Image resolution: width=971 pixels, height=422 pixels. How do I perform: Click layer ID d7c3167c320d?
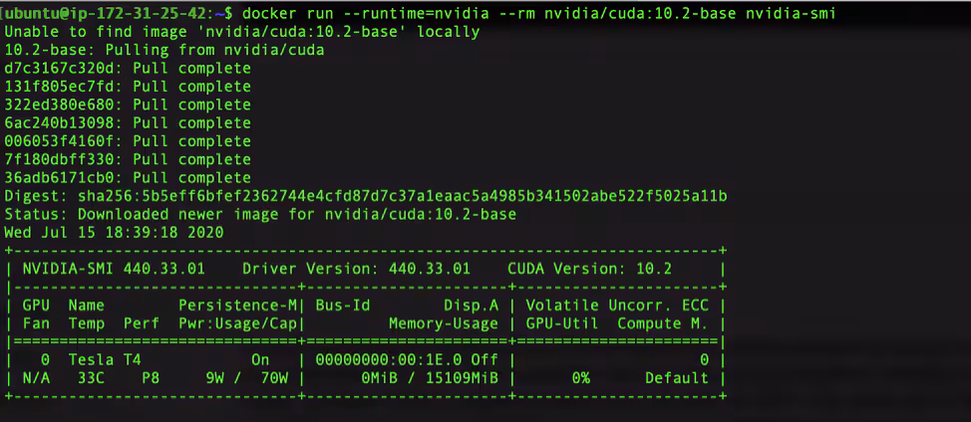pyautogui.click(x=60, y=69)
